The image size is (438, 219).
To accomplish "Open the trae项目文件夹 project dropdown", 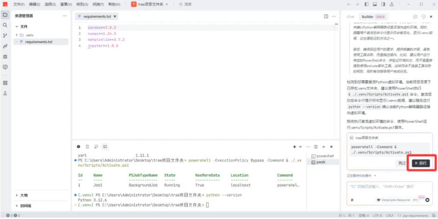I will pos(150,4).
